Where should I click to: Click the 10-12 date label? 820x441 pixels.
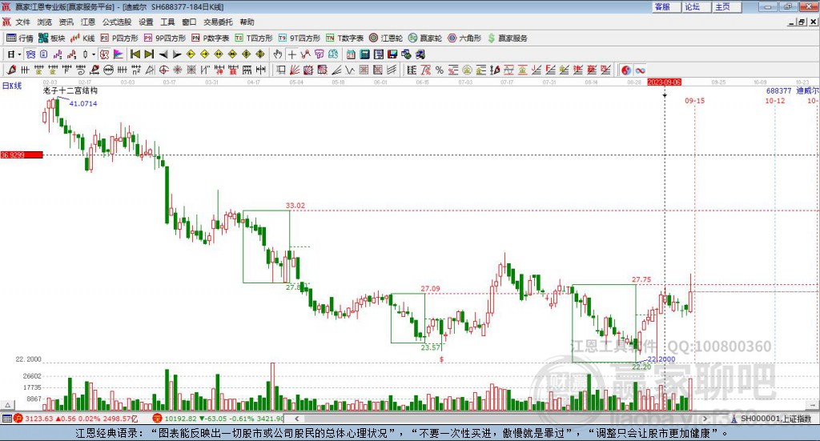[775, 100]
